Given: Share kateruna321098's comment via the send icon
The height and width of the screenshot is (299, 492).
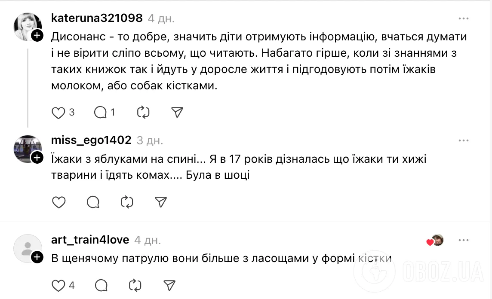Looking at the screenshot, I should (176, 112).
